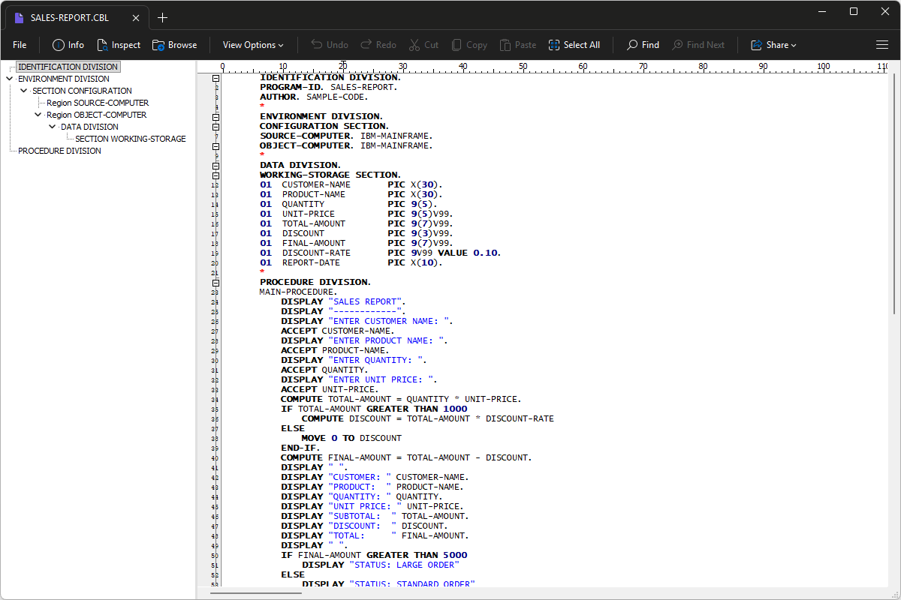
Task: Choose Select All in the toolbar
Action: (574, 45)
